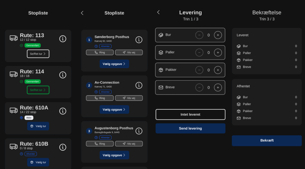Open info for Rute: 610B
Viewport: 305px width, 169px height.
point(63,147)
